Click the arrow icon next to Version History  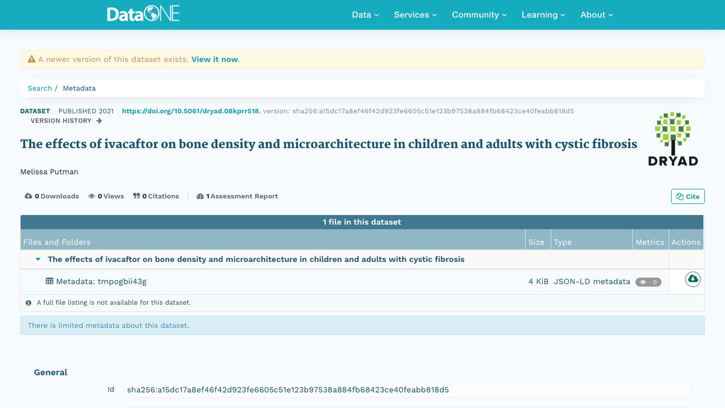pyautogui.click(x=99, y=121)
